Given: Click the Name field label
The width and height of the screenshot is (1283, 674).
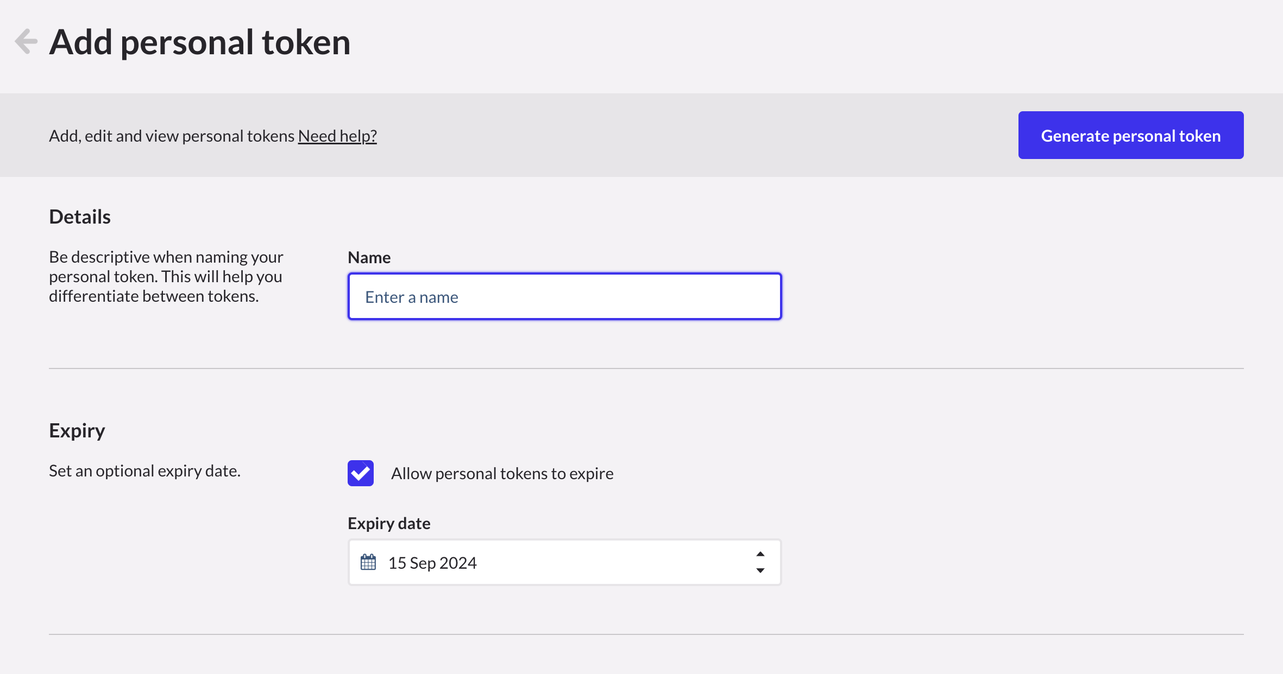Looking at the screenshot, I should point(369,257).
